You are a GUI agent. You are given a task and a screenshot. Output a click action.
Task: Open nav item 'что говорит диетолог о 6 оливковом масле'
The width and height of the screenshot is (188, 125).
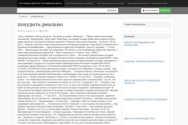tap(40, 3)
